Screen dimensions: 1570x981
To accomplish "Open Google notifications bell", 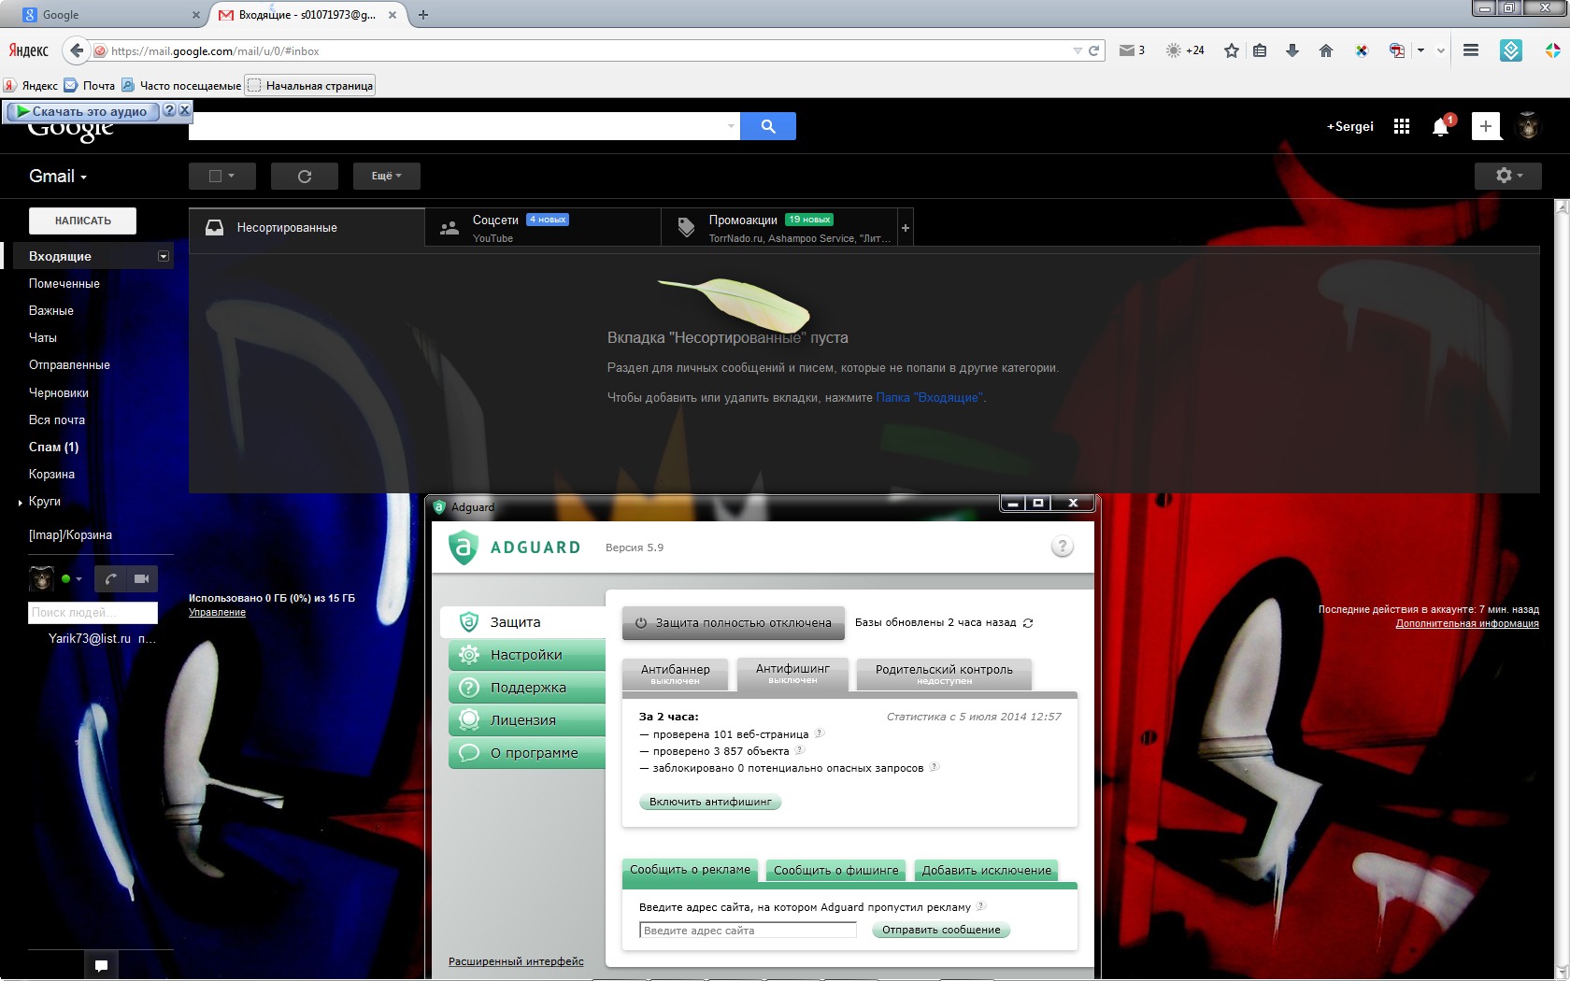I will (x=1441, y=127).
